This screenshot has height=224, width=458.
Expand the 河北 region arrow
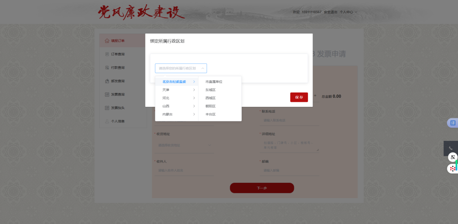tap(194, 98)
